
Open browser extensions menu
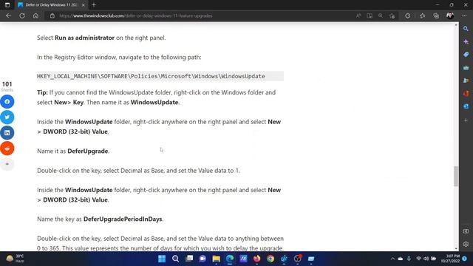click(x=407, y=16)
